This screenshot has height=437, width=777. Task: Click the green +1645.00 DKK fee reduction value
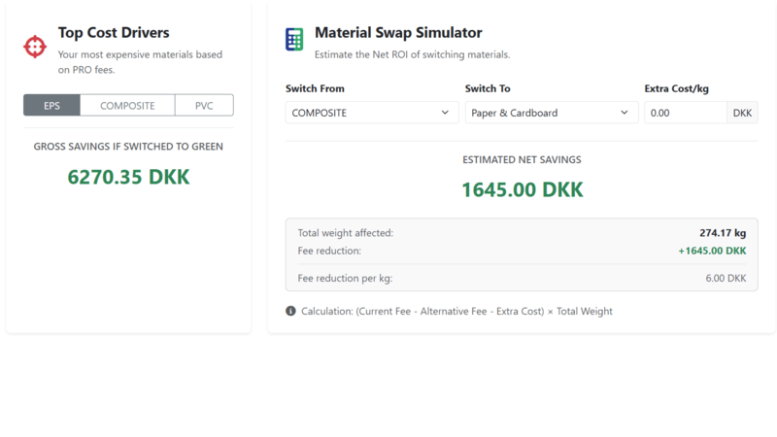(712, 251)
